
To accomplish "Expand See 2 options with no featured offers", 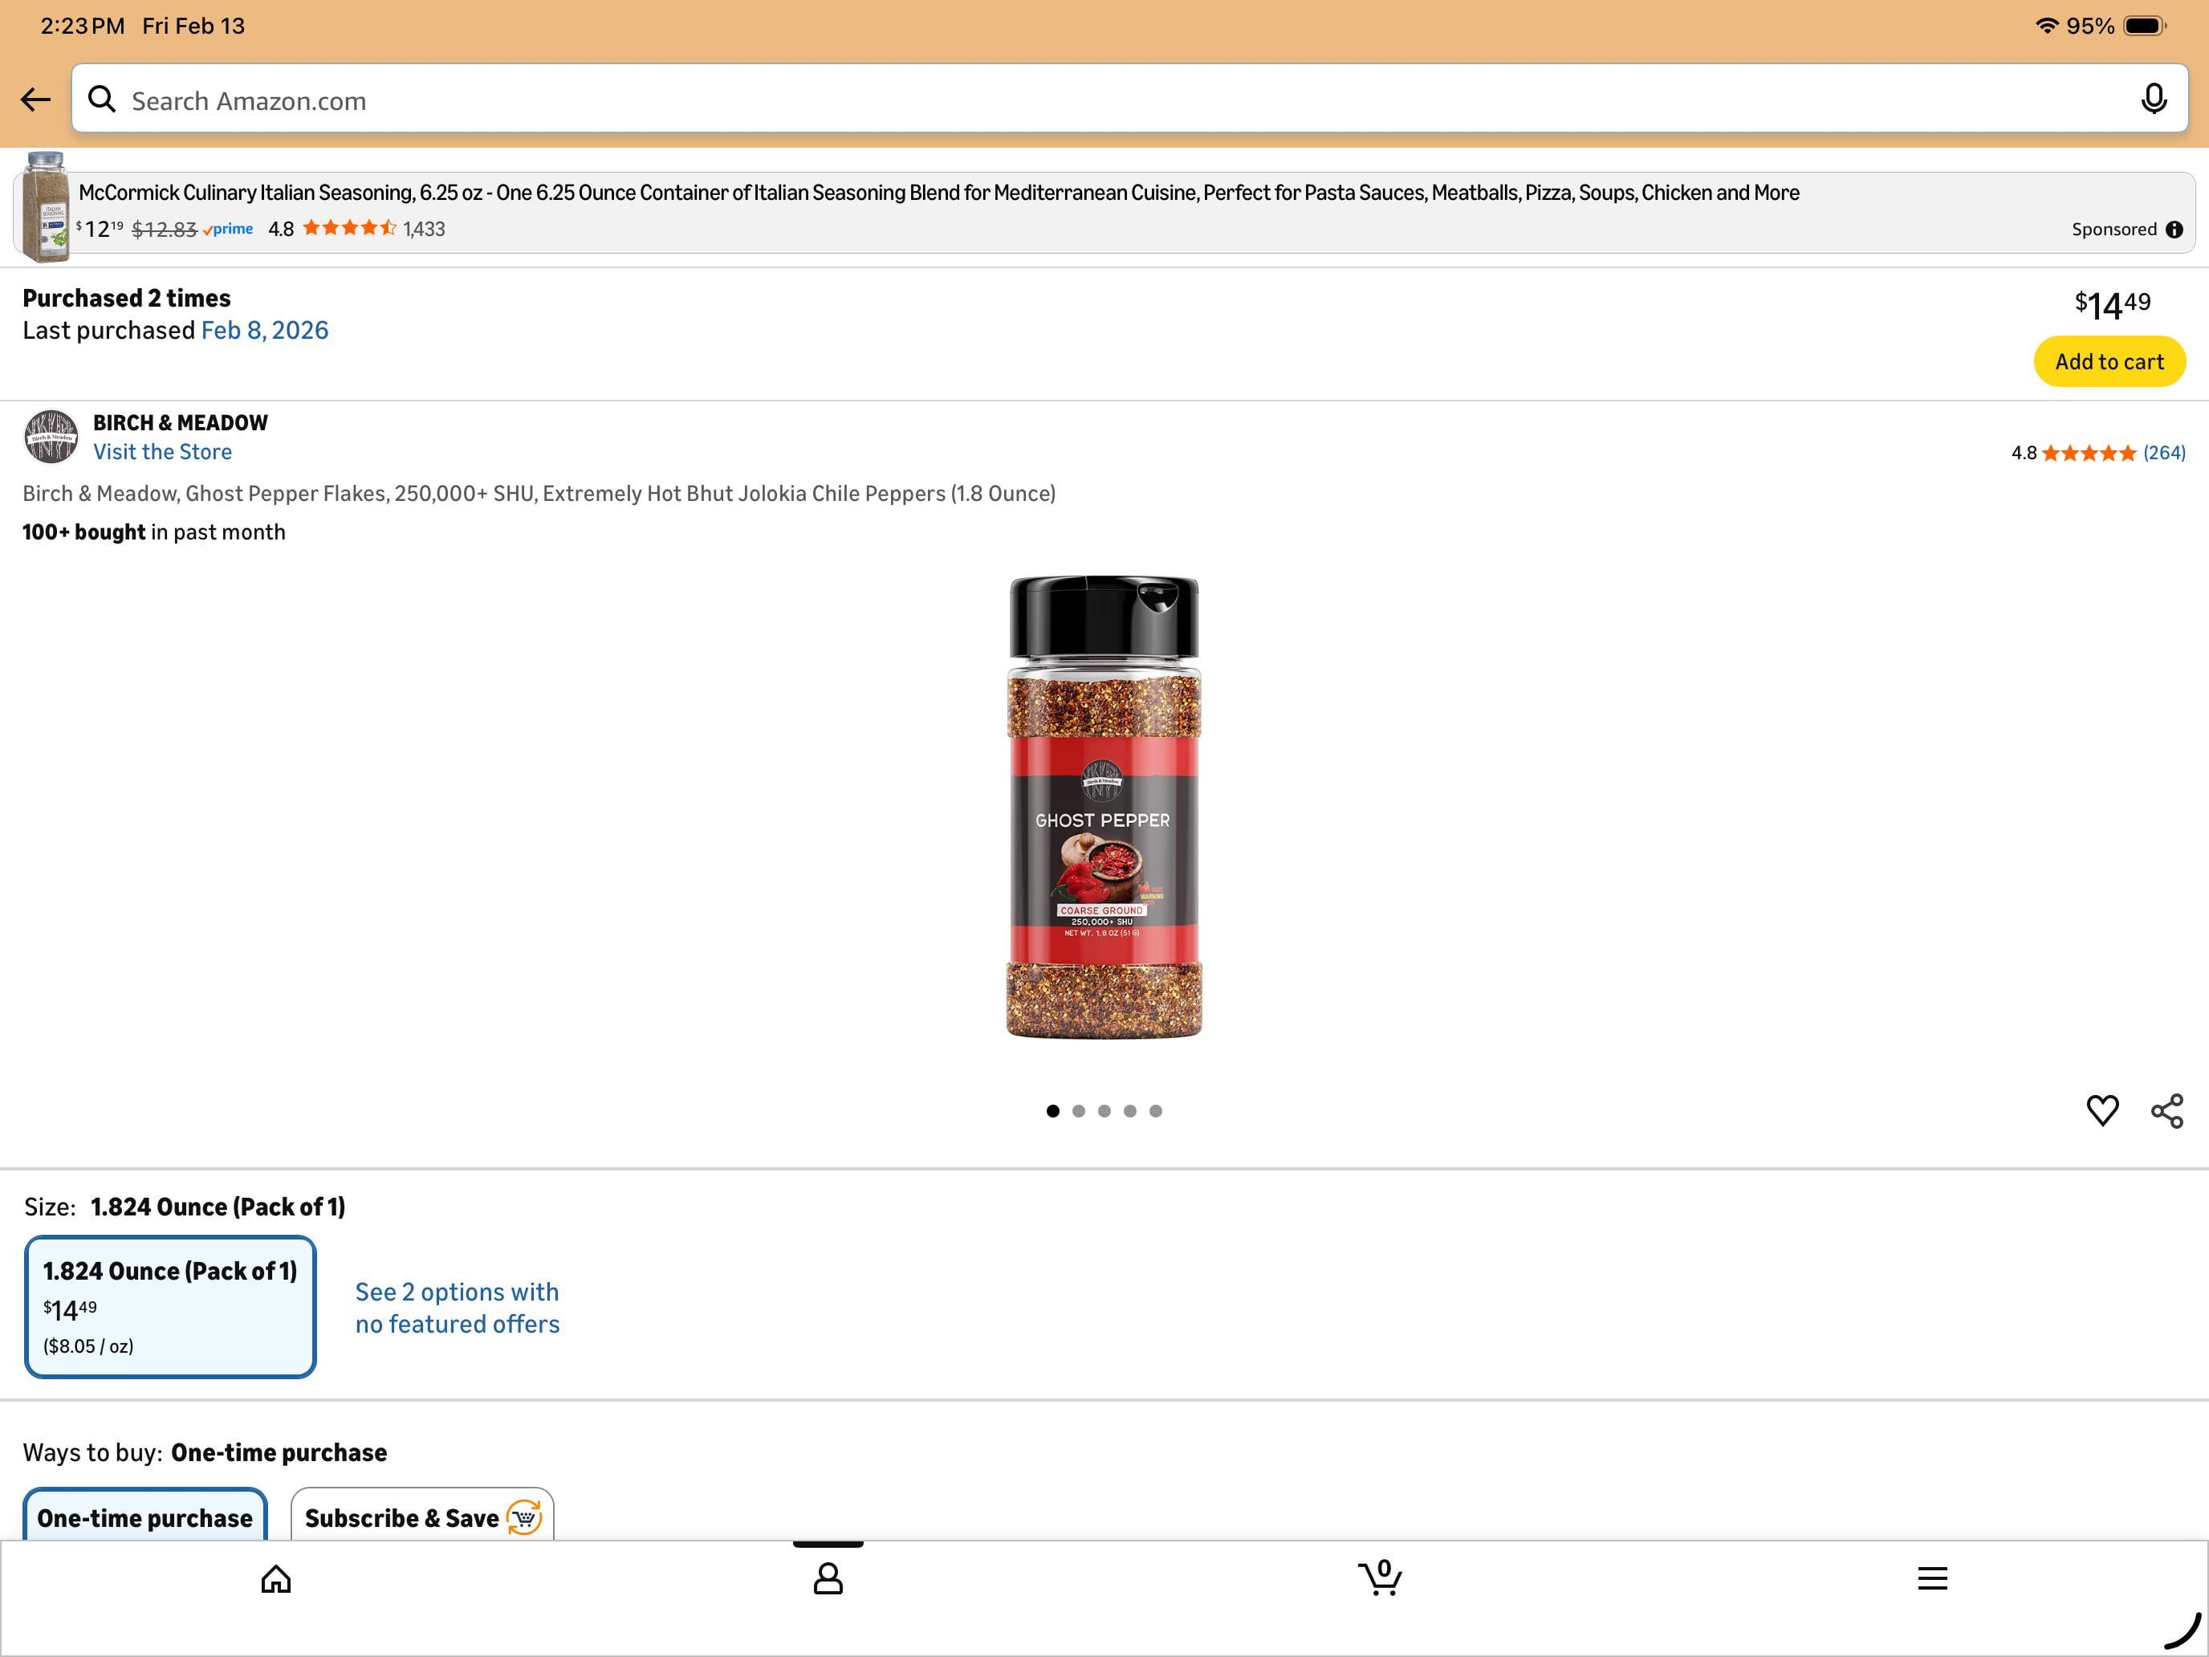I will click(x=458, y=1308).
